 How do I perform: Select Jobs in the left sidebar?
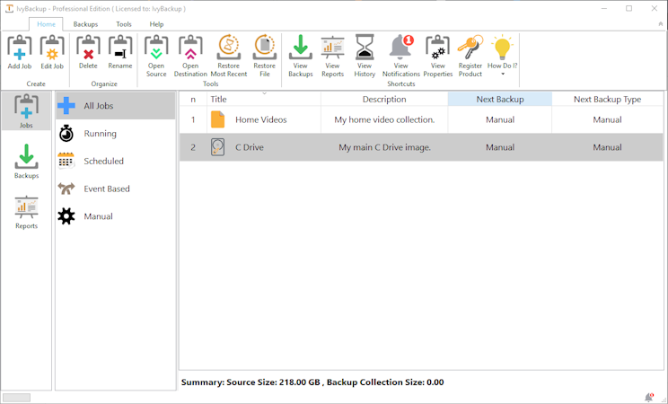point(26,110)
